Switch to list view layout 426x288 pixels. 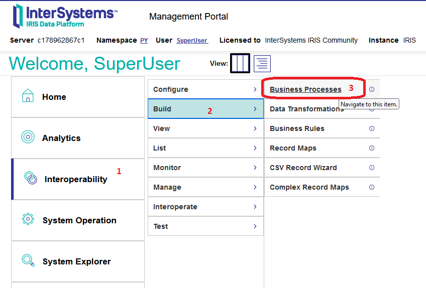click(x=262, y=63)
